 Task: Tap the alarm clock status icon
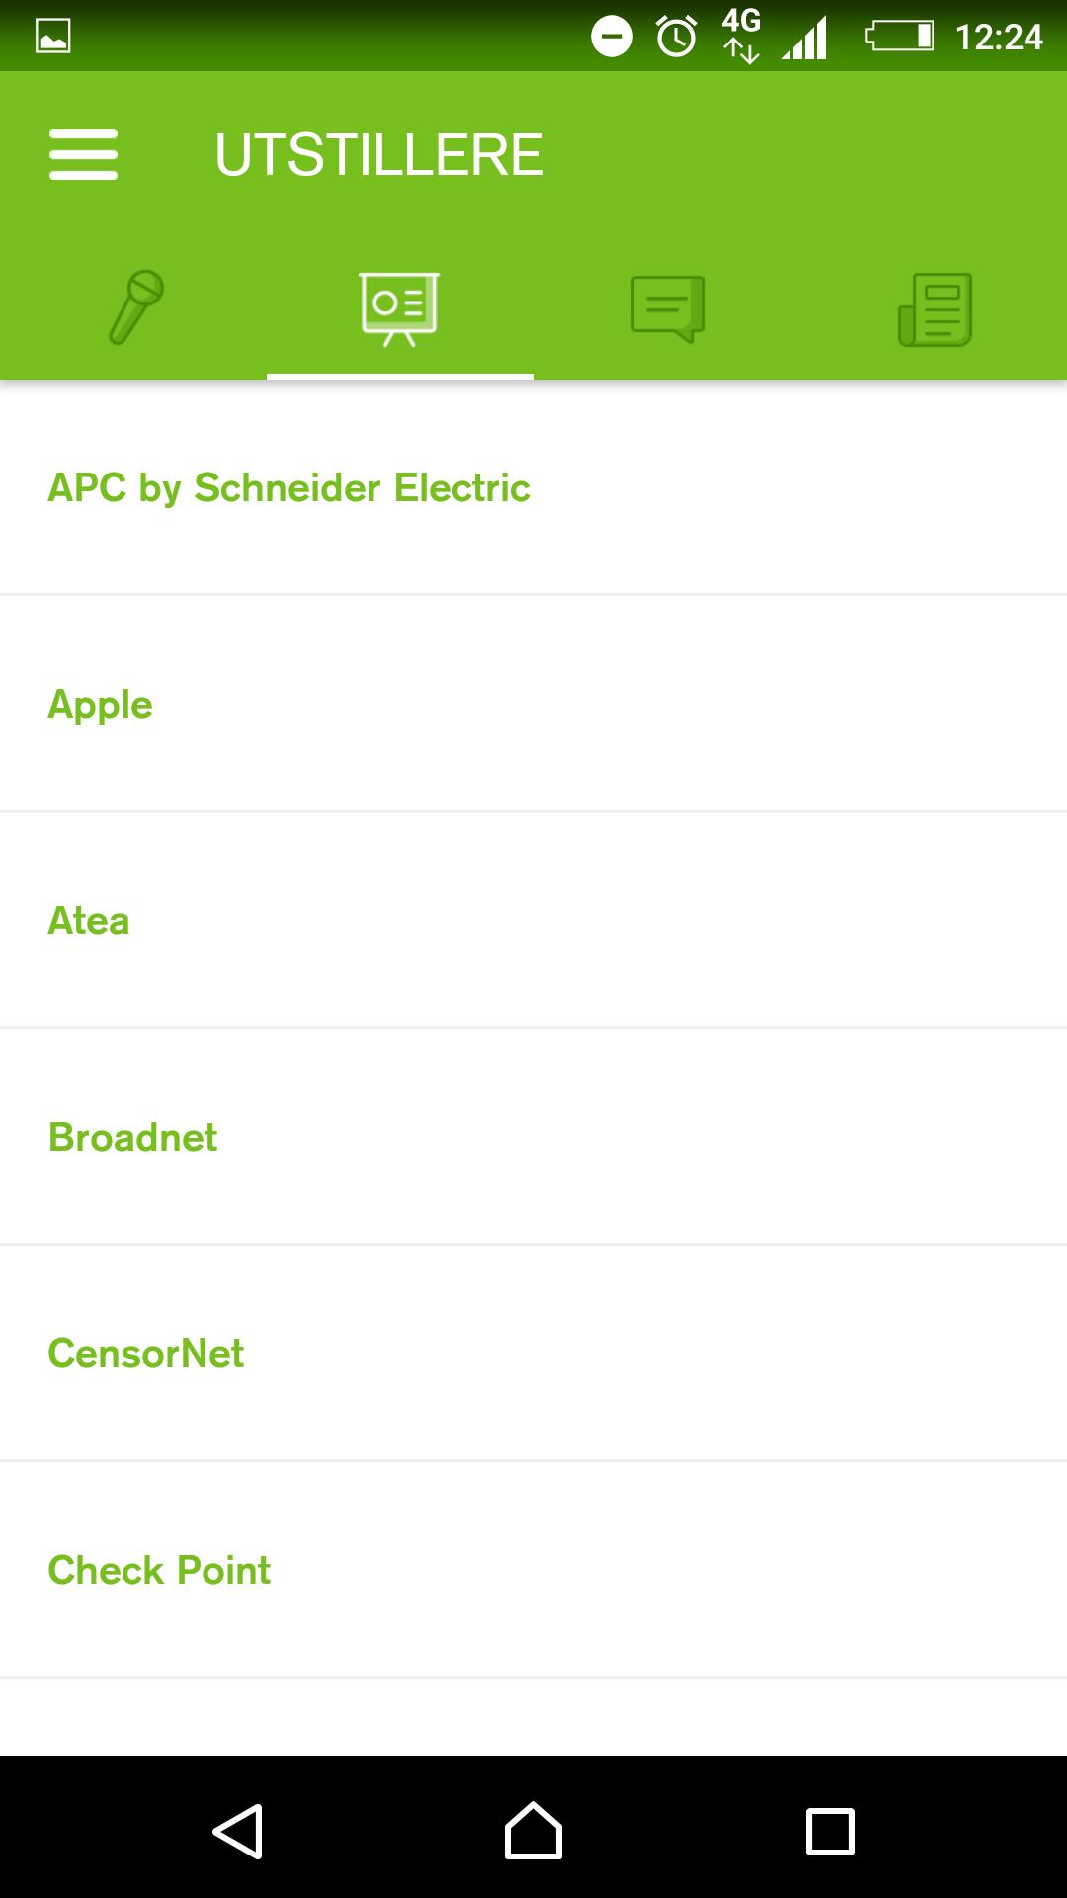[677, 37]
